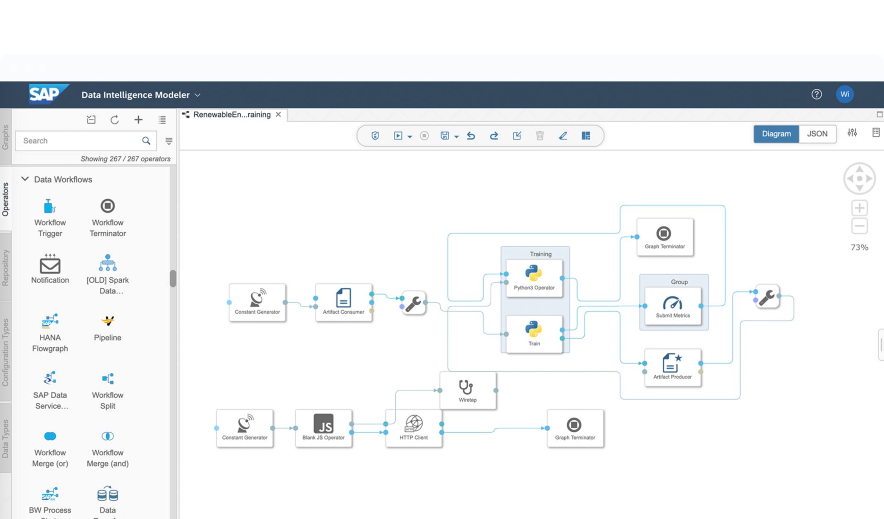Collapse the Data Workflows category
The width and height of the screenshot is (884, 519).
(x=25, y=179)
